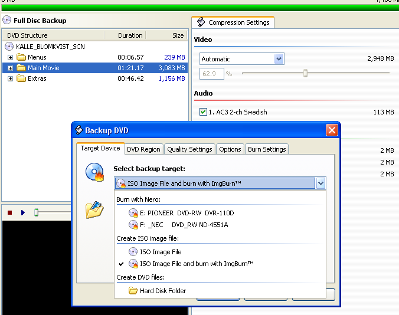The image size is (399, 315).
Task: Collapse the backup target dropdown arrow
Action: 320,183
